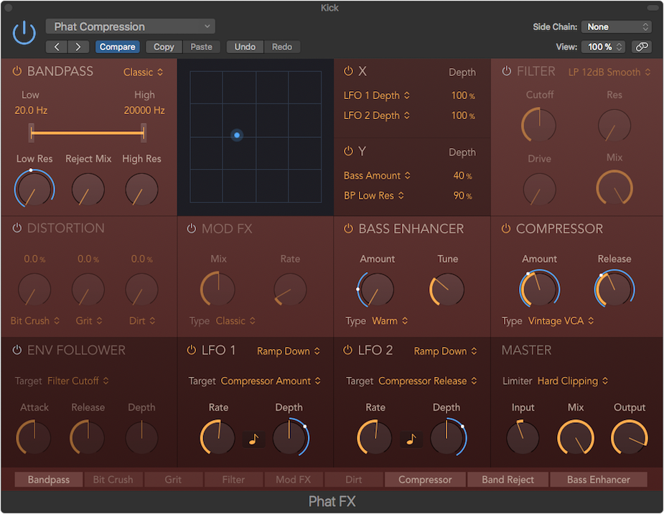Viewport: 664px width, 514px height.
Task: Click the Low Res knob in Bandpass
Action: pyautogui.click(x=34, y=189)
